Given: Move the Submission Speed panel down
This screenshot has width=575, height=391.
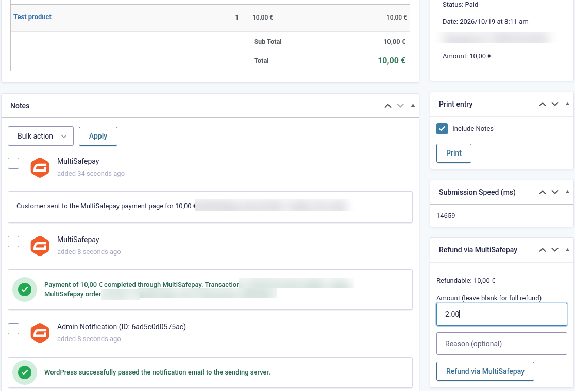Looking at the screenshot, I should pyautogui.click(x=555, y=192).
